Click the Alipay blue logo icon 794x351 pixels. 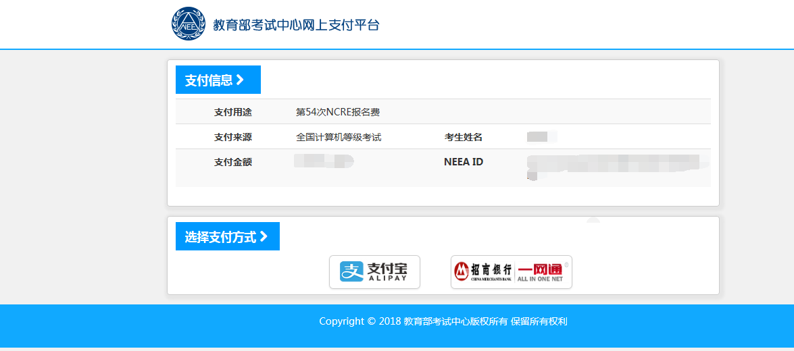pyautogui.click(x=351, y=272)
